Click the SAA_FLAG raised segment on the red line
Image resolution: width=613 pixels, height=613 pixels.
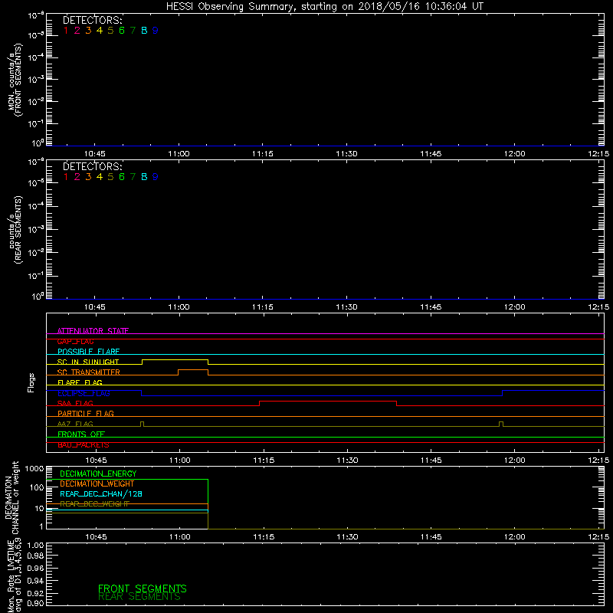(328, 401)
